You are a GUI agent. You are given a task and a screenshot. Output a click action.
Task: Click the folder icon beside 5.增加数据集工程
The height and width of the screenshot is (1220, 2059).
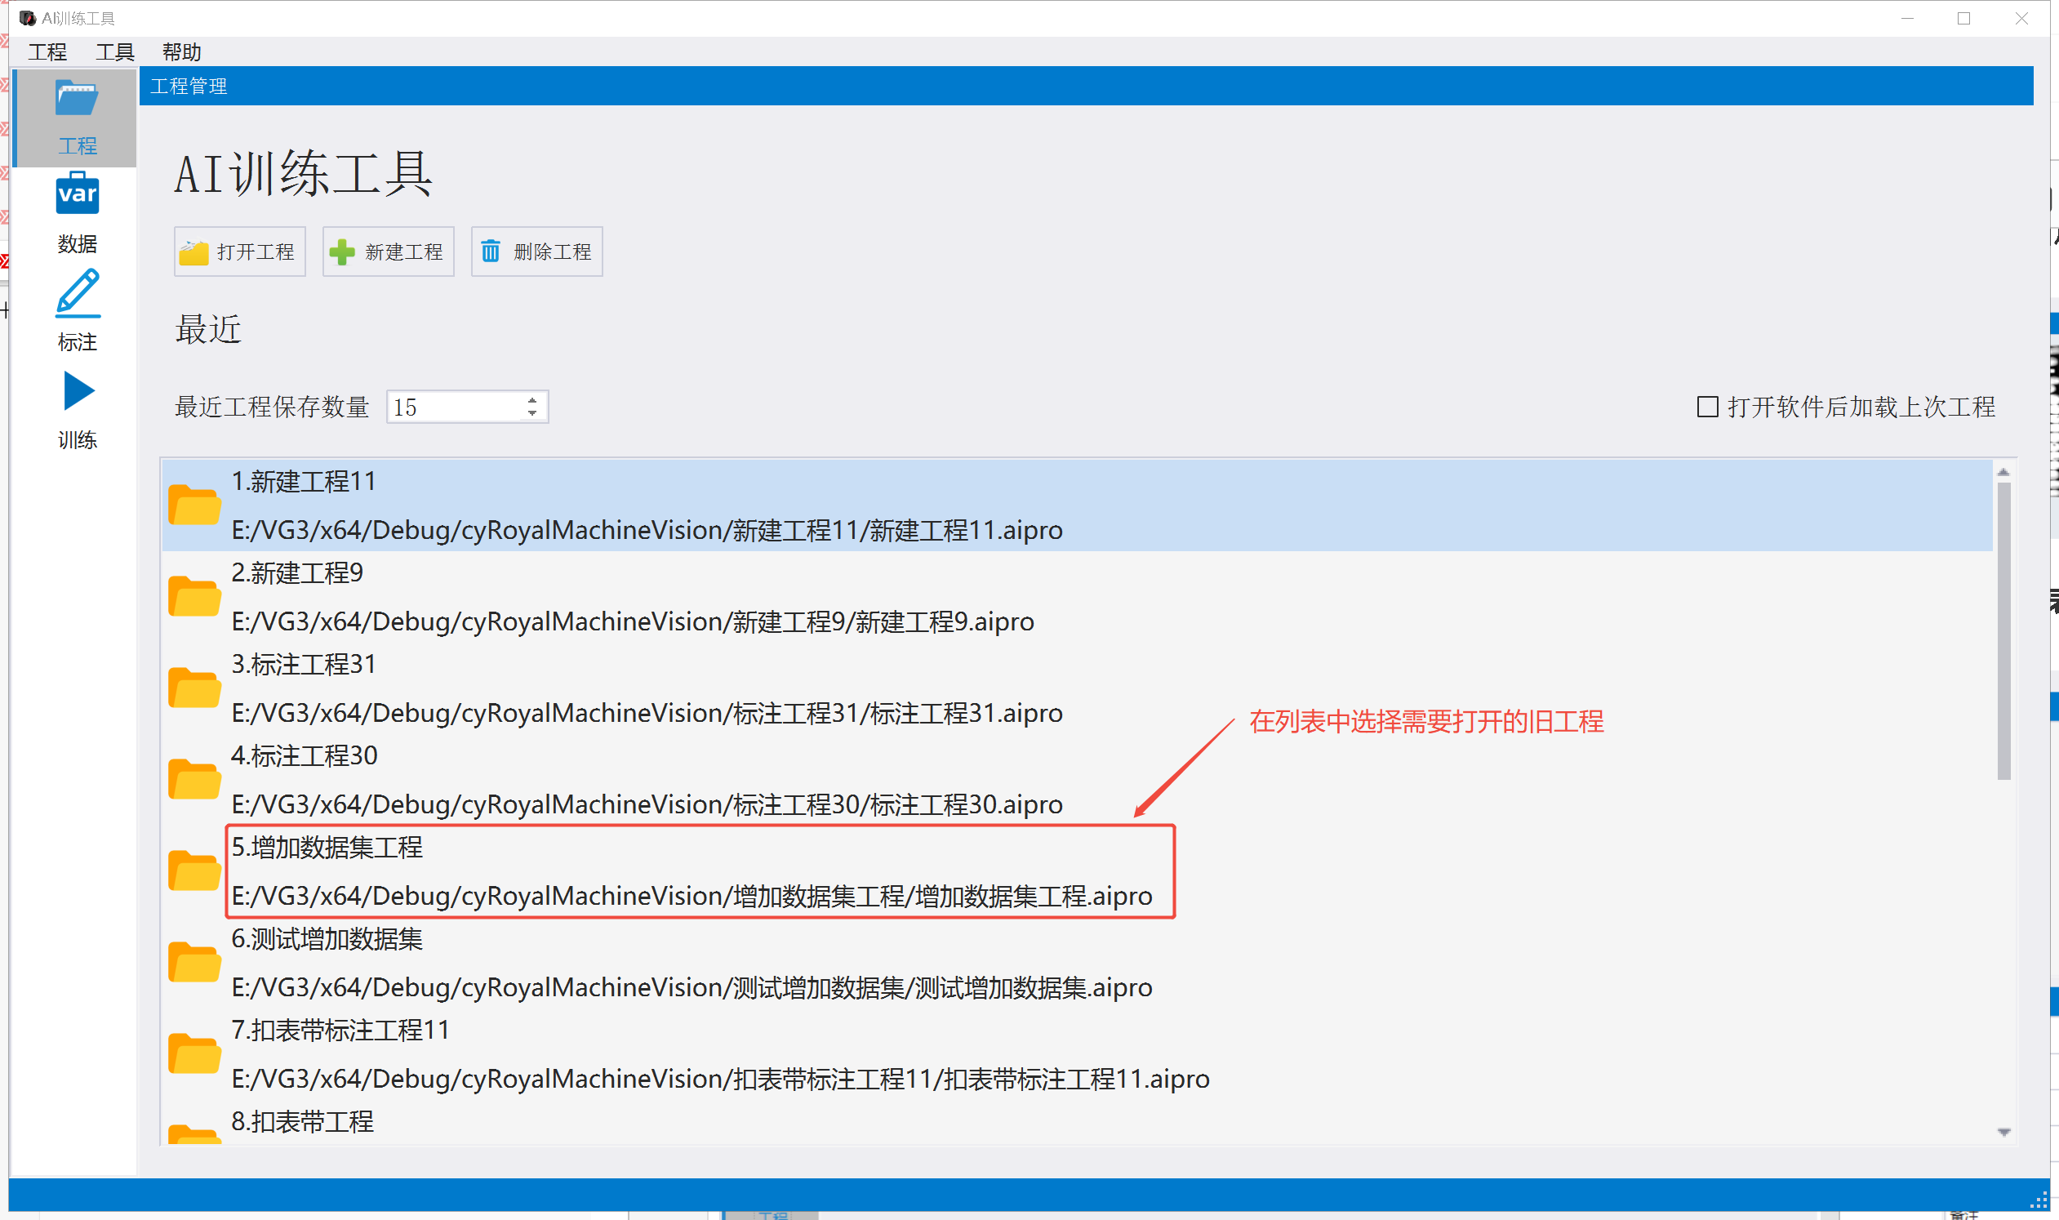194,870
